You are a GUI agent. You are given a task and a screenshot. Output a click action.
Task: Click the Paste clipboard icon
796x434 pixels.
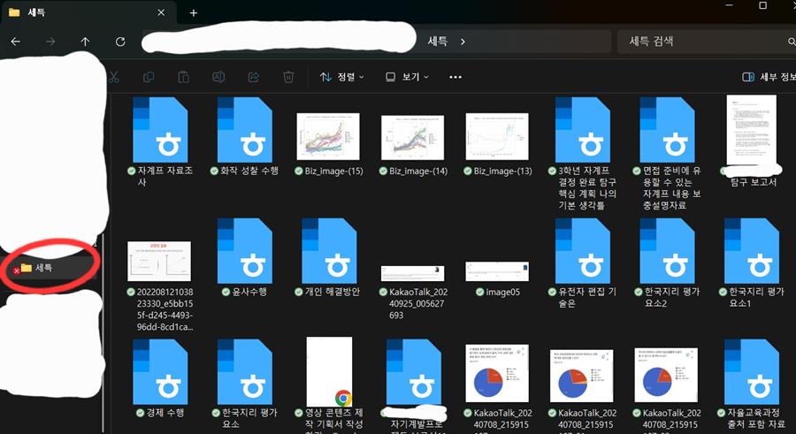coord(183,77)
